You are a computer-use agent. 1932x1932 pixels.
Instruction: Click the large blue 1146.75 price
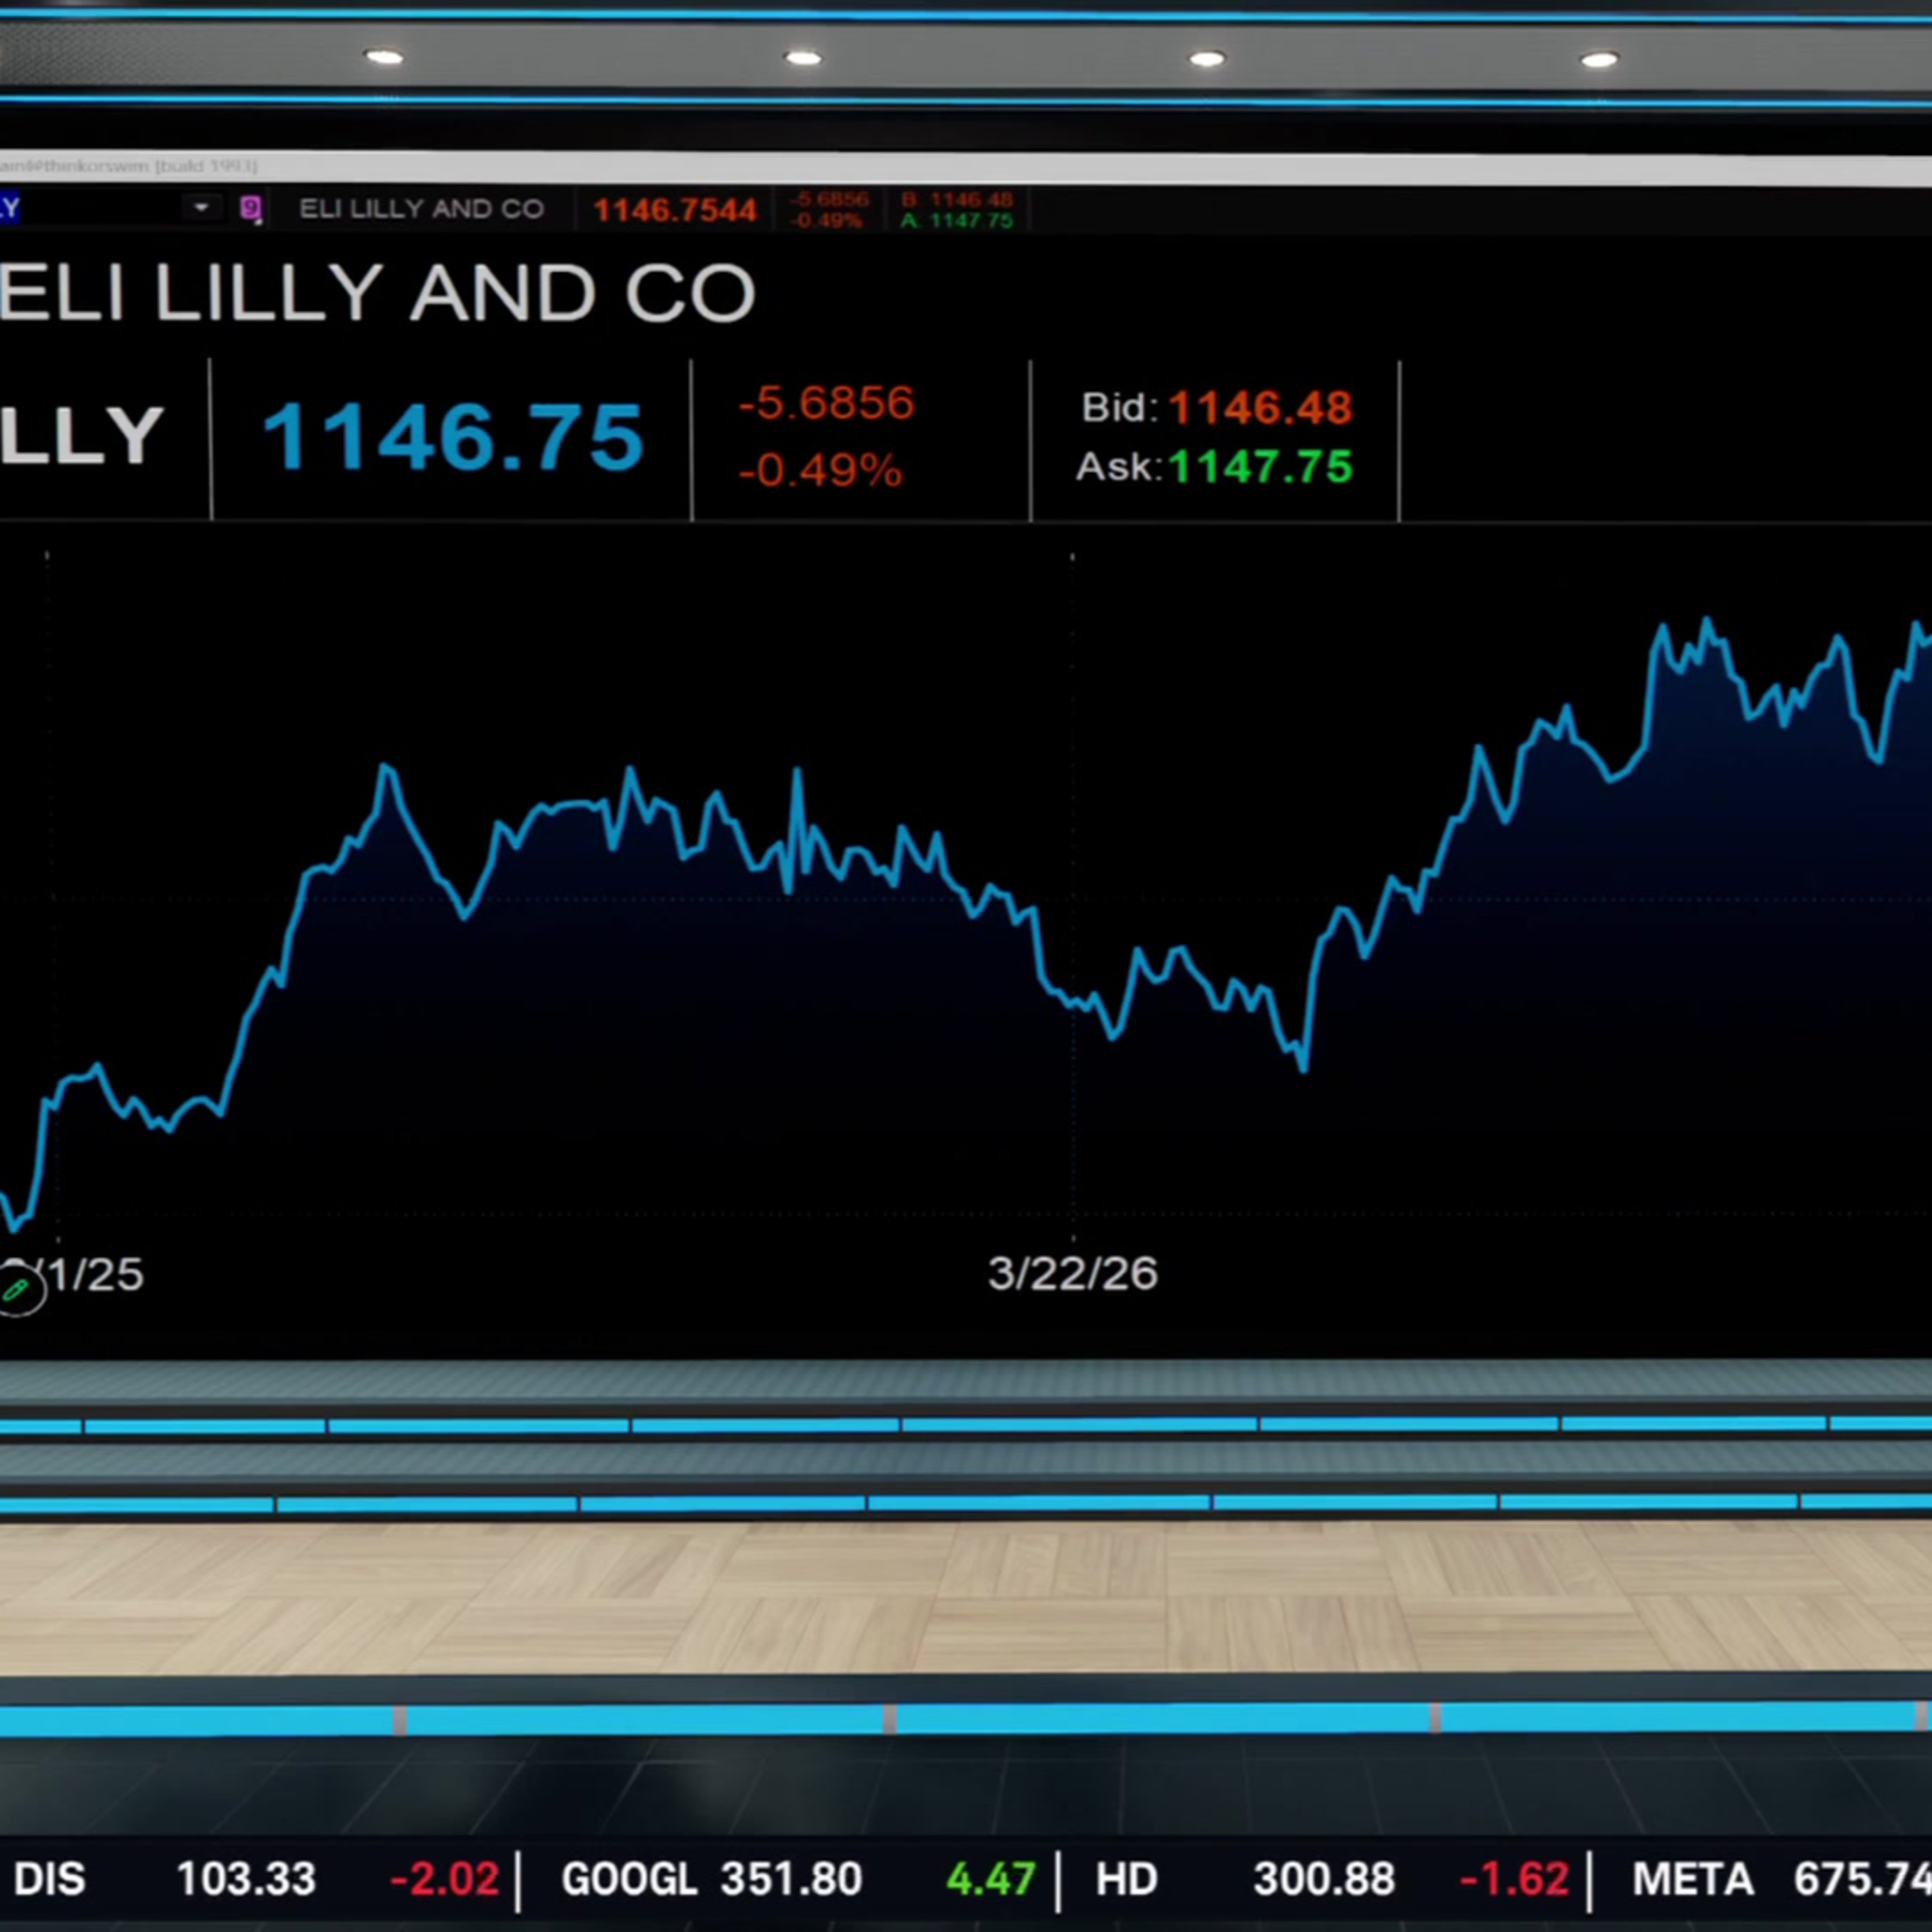453,437
